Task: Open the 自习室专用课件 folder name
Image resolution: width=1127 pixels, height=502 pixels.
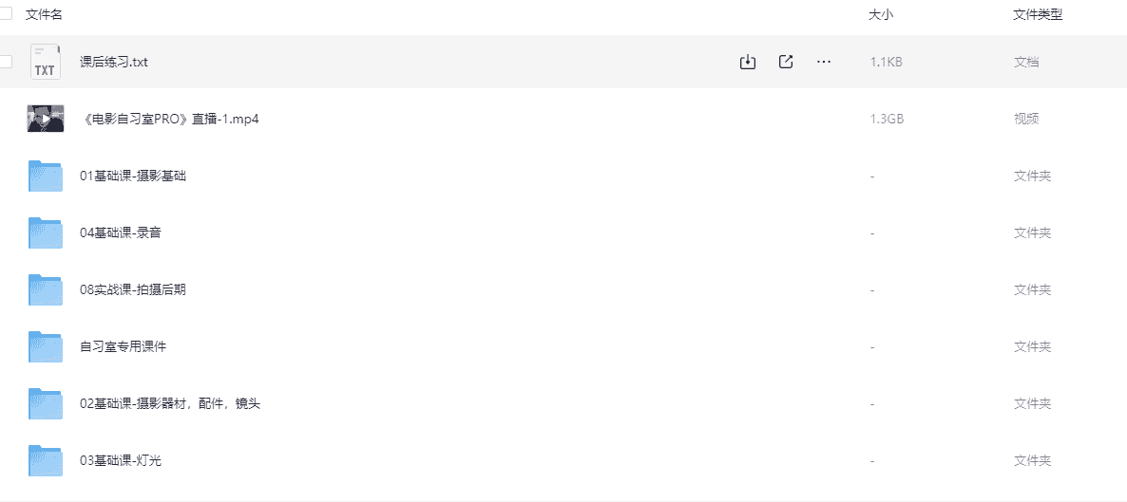Action: point(123,347)
